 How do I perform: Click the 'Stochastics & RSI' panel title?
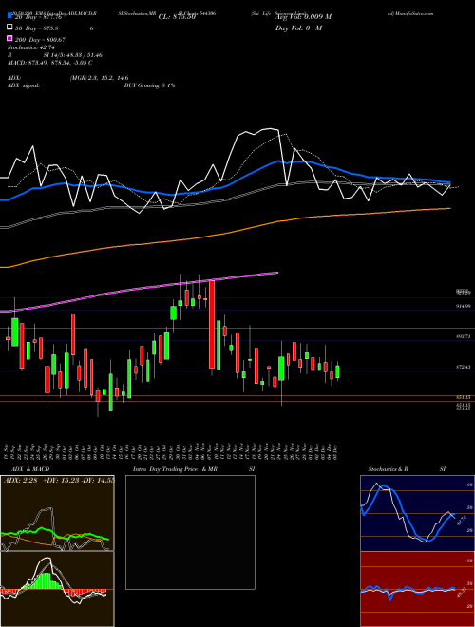pyautogui.click(x=407, y=469)
